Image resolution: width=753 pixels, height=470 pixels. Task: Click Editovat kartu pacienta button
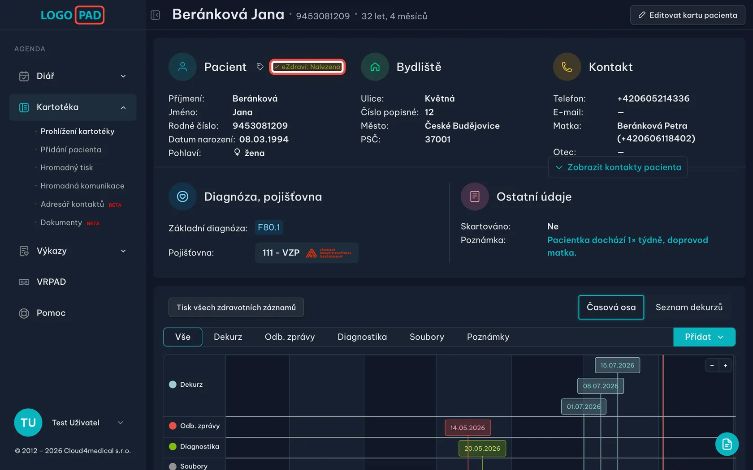[x=688, y=15]
